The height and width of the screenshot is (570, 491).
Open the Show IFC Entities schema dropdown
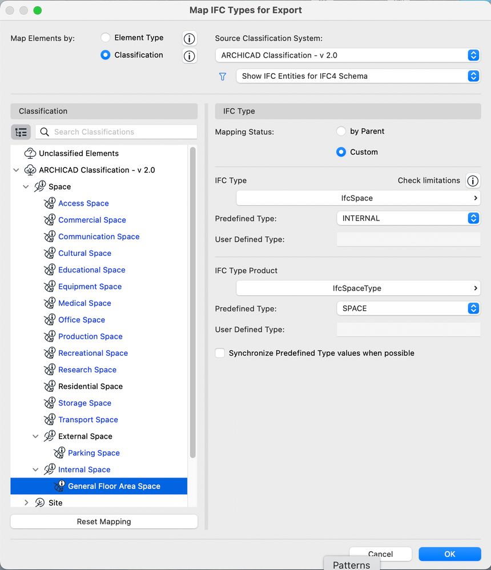[359, 76]
